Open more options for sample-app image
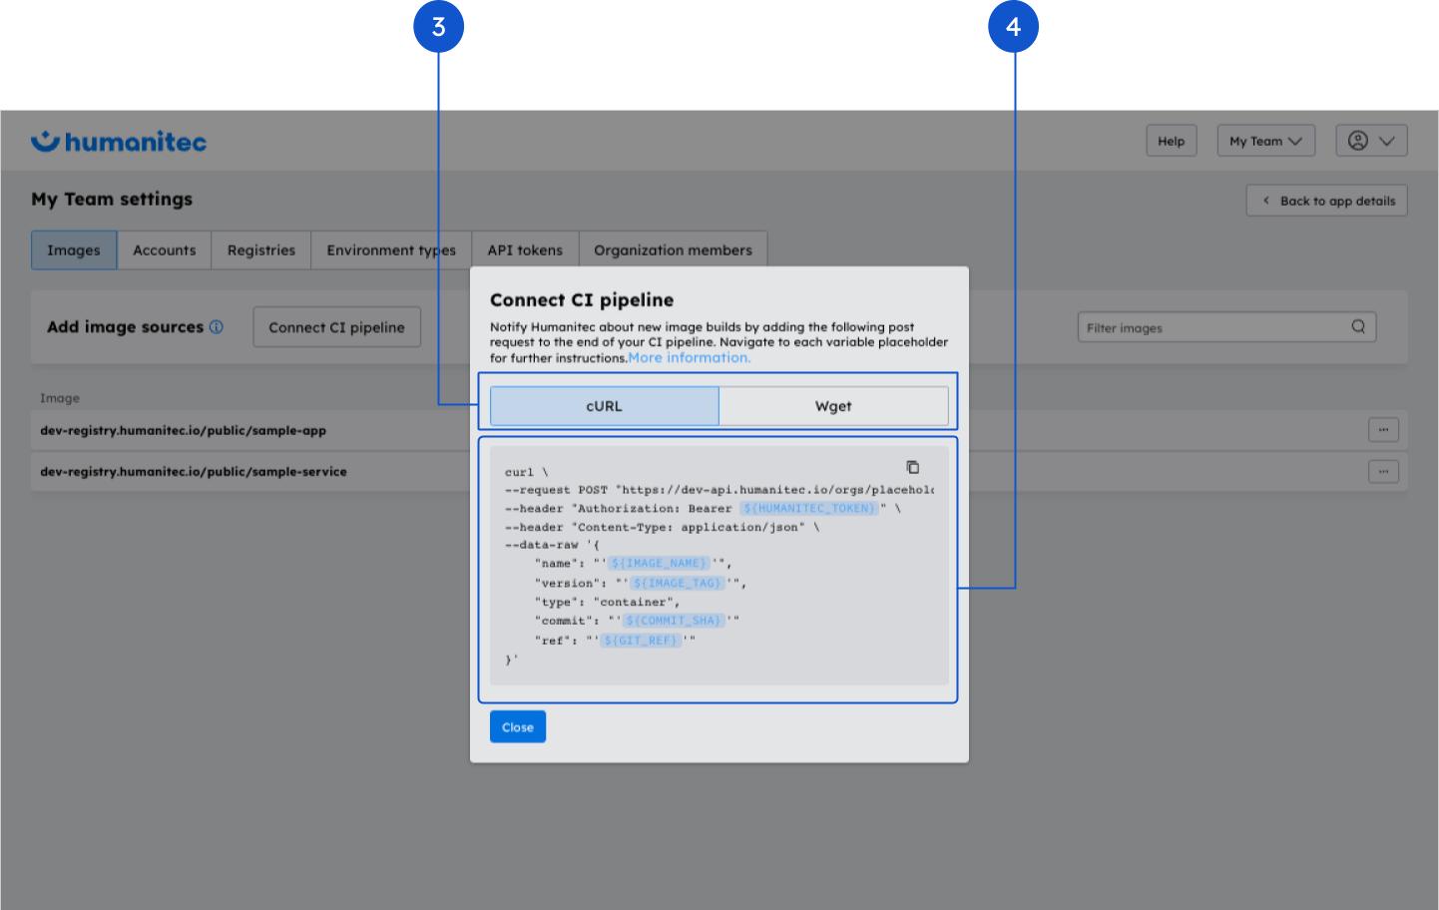Image resolution: width=1439 pixels, height=910 pixels. coord(1383,430)
